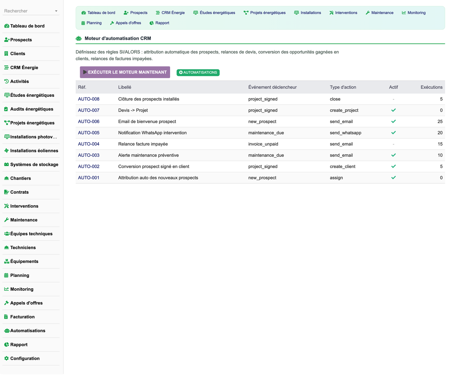
Task: Open the CRM Énergie top tab
Action: coord(170,13)
